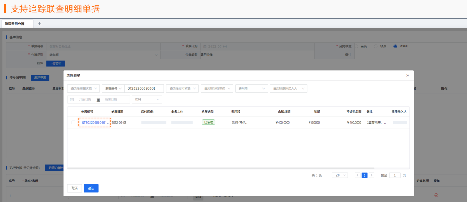Image resolution: width=467 pixels, height=202 pixels.
Task: Click the 取消 cancel button
Action: coord(74,188)
